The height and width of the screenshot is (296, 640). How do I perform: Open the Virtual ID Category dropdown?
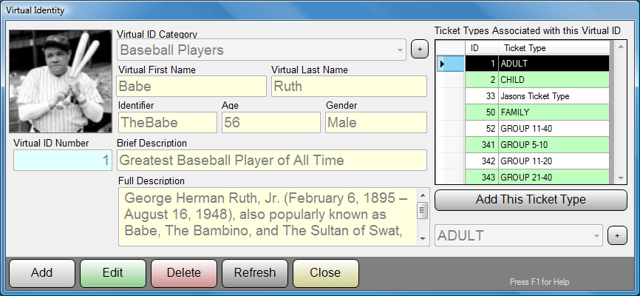[x=400, y=50]
